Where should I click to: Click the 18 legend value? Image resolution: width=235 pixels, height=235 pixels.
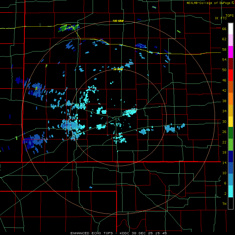point(224,152)
